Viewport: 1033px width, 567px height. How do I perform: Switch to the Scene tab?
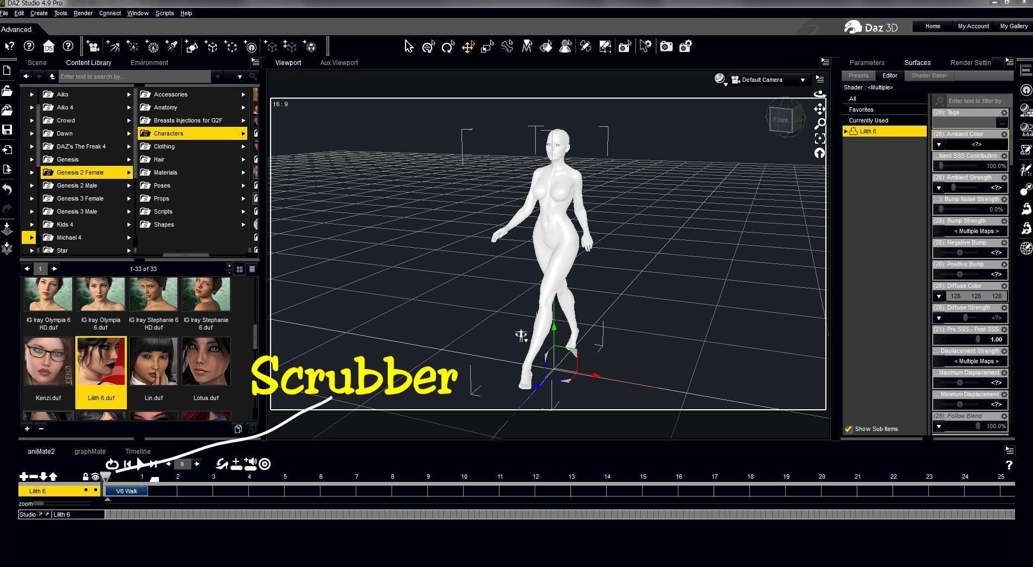tap(37, 63)
